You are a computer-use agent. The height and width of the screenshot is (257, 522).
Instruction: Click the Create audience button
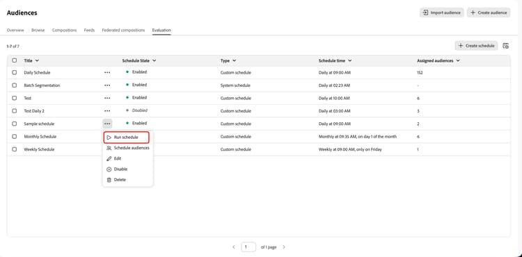pyautogui.click(x=489, y=13)
